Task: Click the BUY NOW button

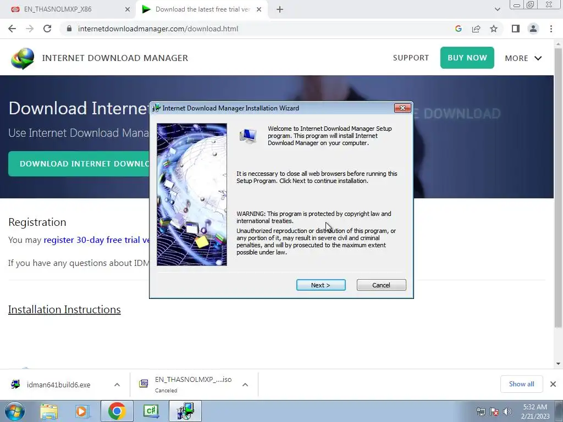Action: (467, 58)
